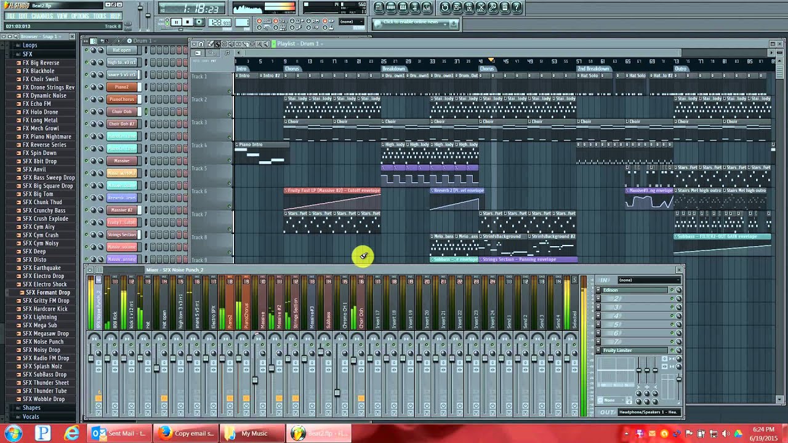Mute the Piano2 channel LED
The width and height of the screenshot is (788, 443).
[86, 87]
